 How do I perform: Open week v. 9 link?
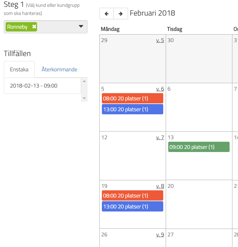(x=160, y=235)
